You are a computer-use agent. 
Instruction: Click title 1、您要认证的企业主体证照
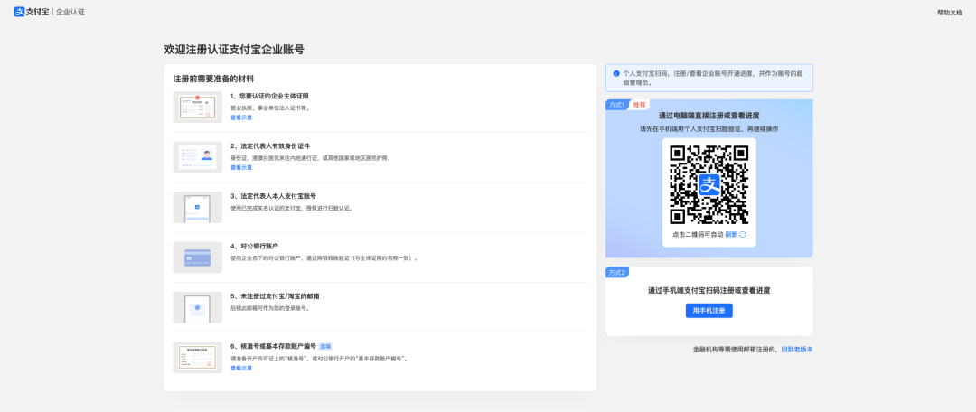pyautogui.click(x=269, y=96)
